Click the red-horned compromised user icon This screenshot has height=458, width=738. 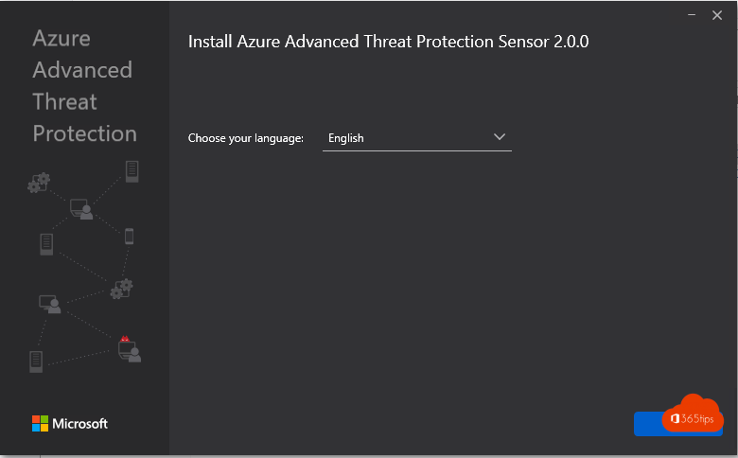point(130,349)
